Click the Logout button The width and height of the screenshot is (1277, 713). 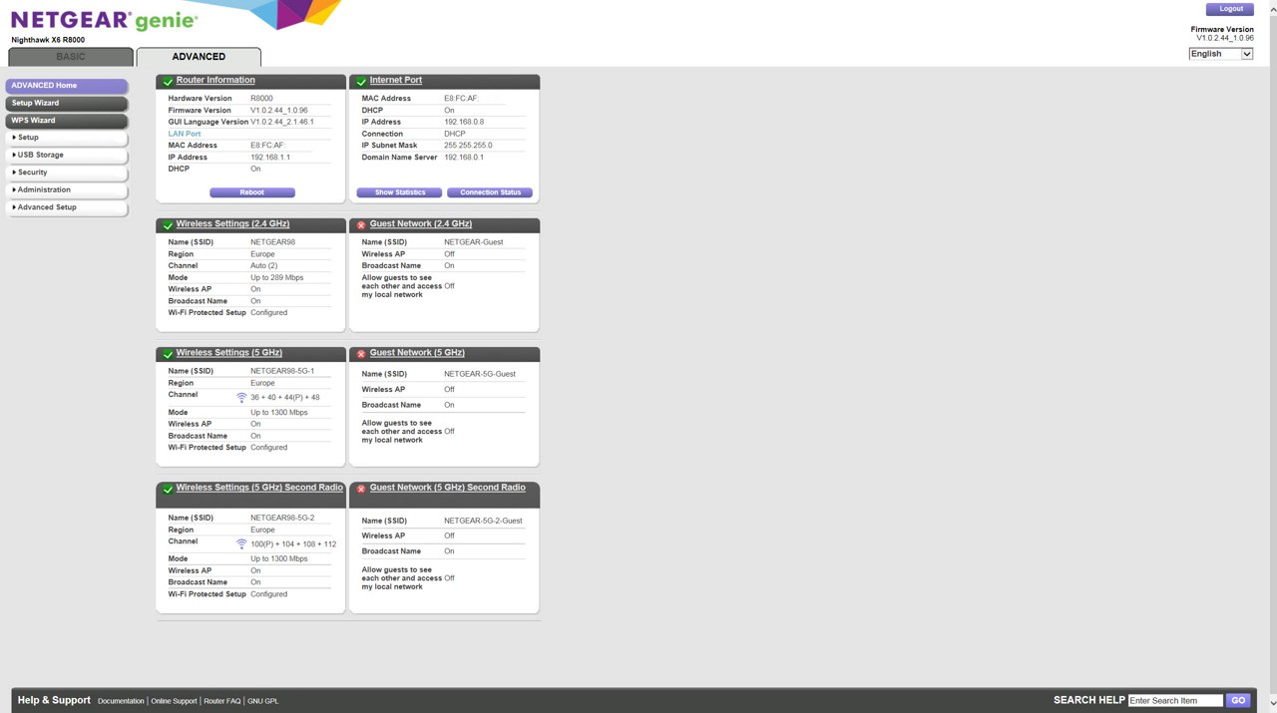(1230, 9)
